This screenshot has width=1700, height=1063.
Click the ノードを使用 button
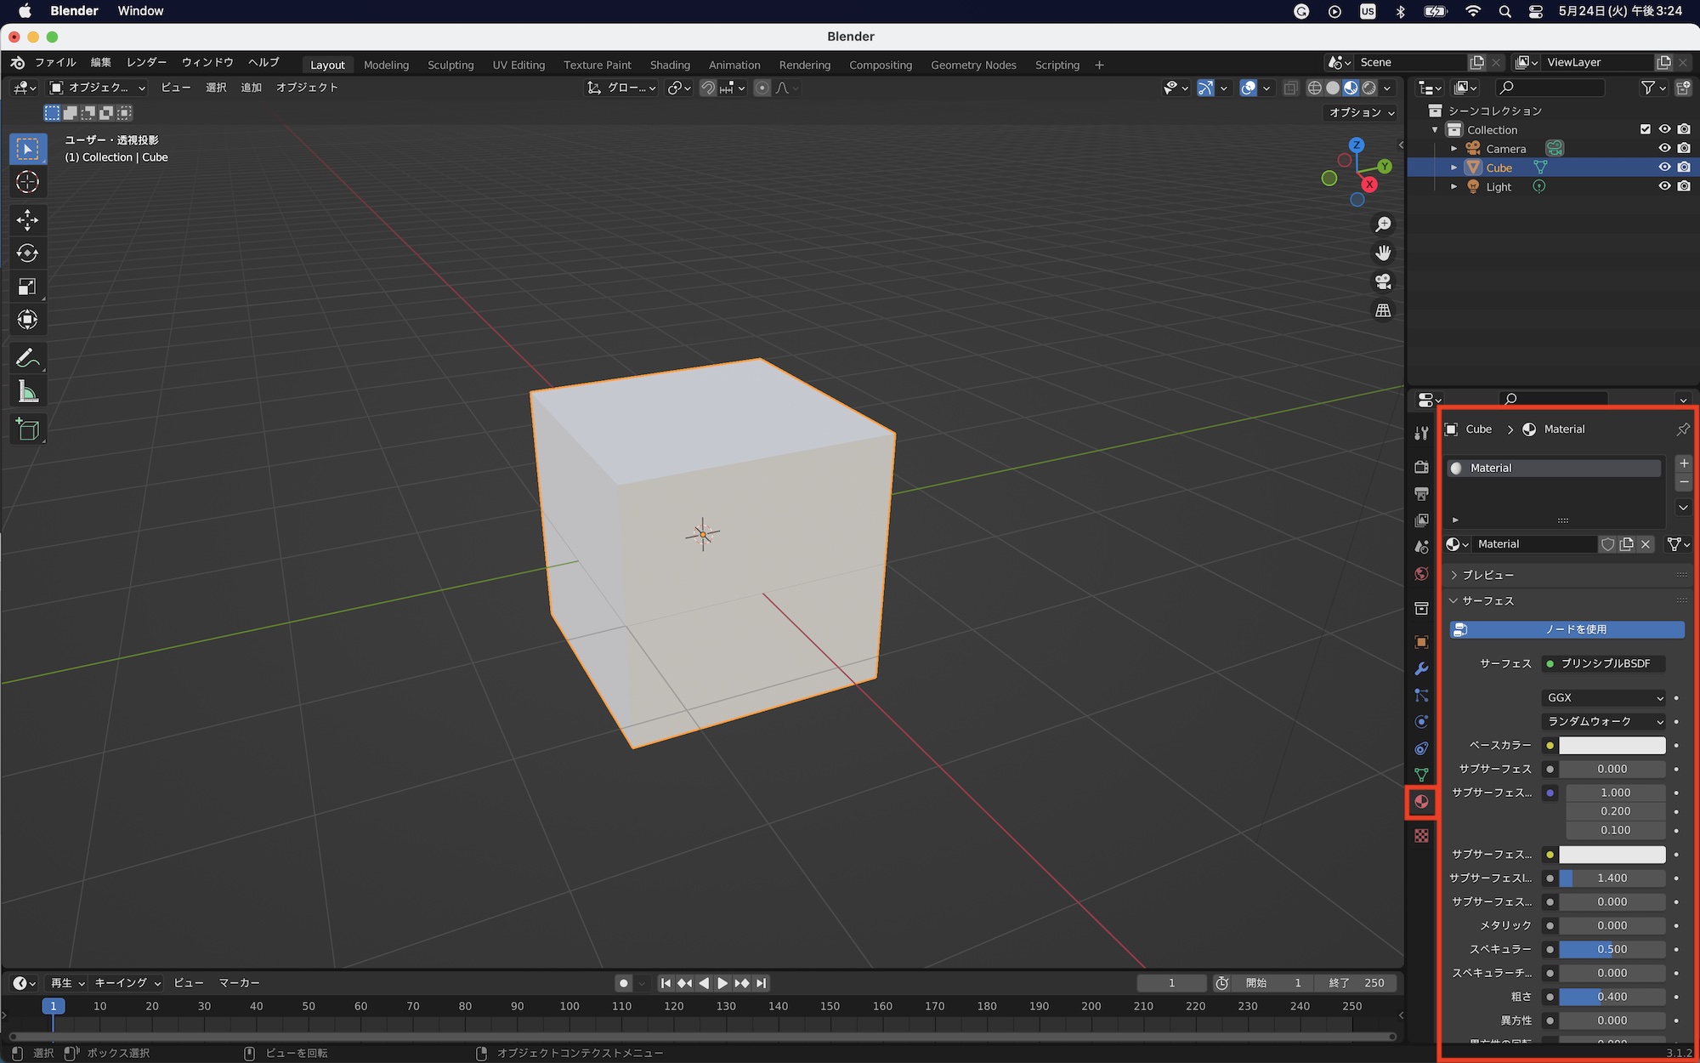[1567, 629]
